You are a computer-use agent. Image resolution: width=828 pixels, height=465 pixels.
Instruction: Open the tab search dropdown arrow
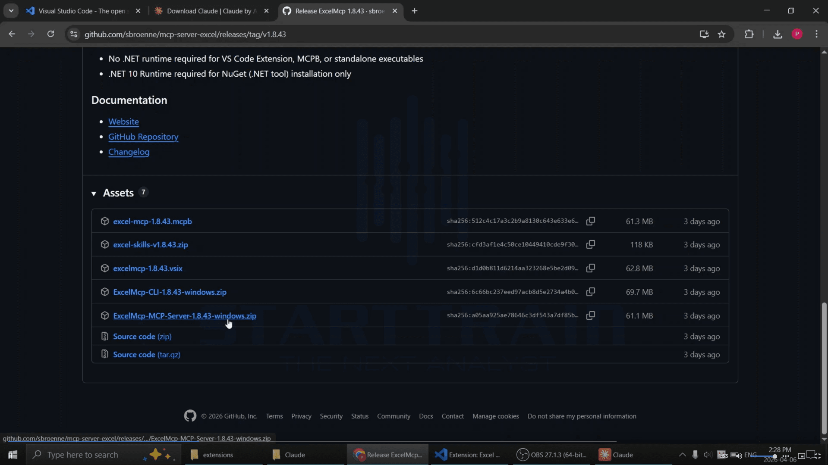pyautogui.click(x=11, y=11)
